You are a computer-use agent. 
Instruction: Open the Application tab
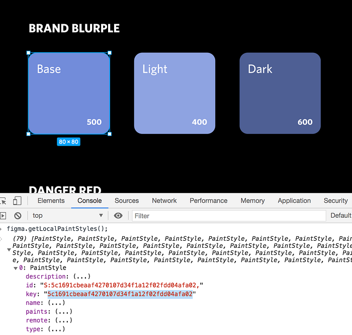pos(294,200)
